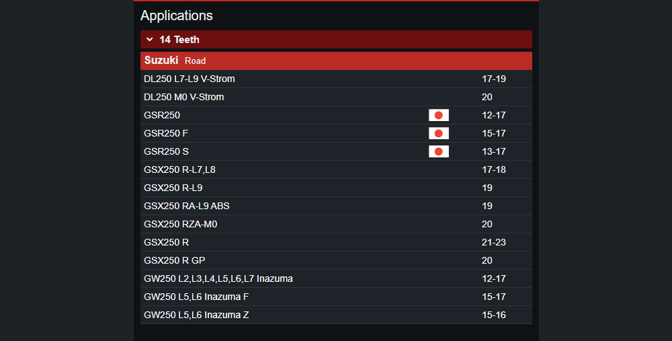Choose the GSX250 R GP row
This screenshot has height=341, width=672.
coord(175,260)
